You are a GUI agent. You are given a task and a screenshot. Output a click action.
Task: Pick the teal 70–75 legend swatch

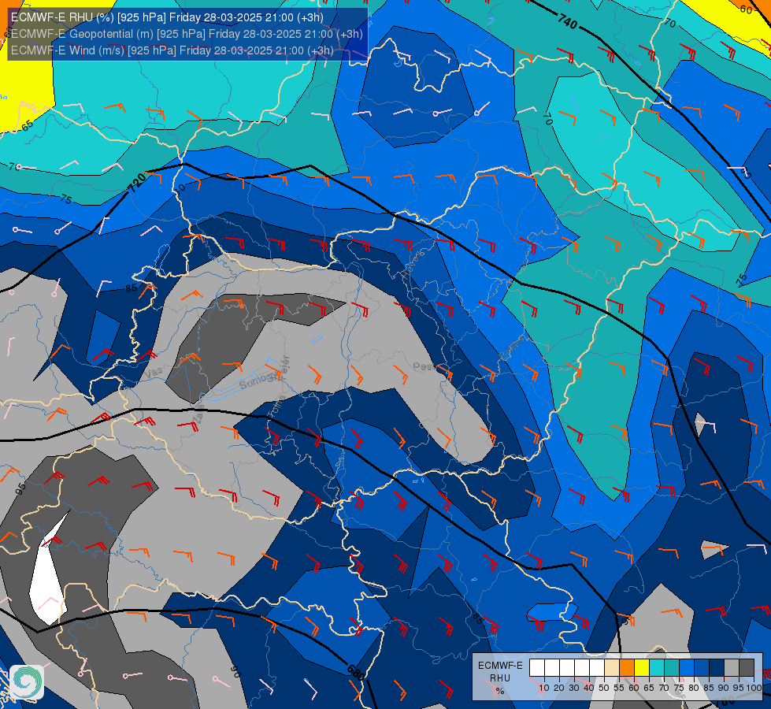pos(672,668)
